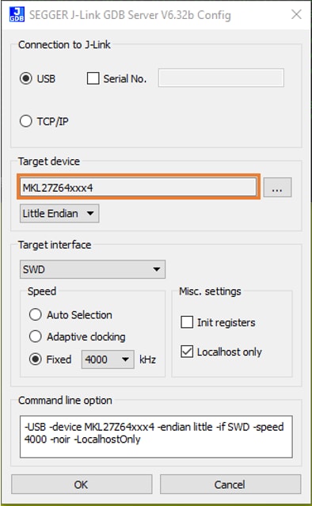Choose the TCP/IP connection option
The width and height of the screenshot is (312, 506).
[26, 121]
